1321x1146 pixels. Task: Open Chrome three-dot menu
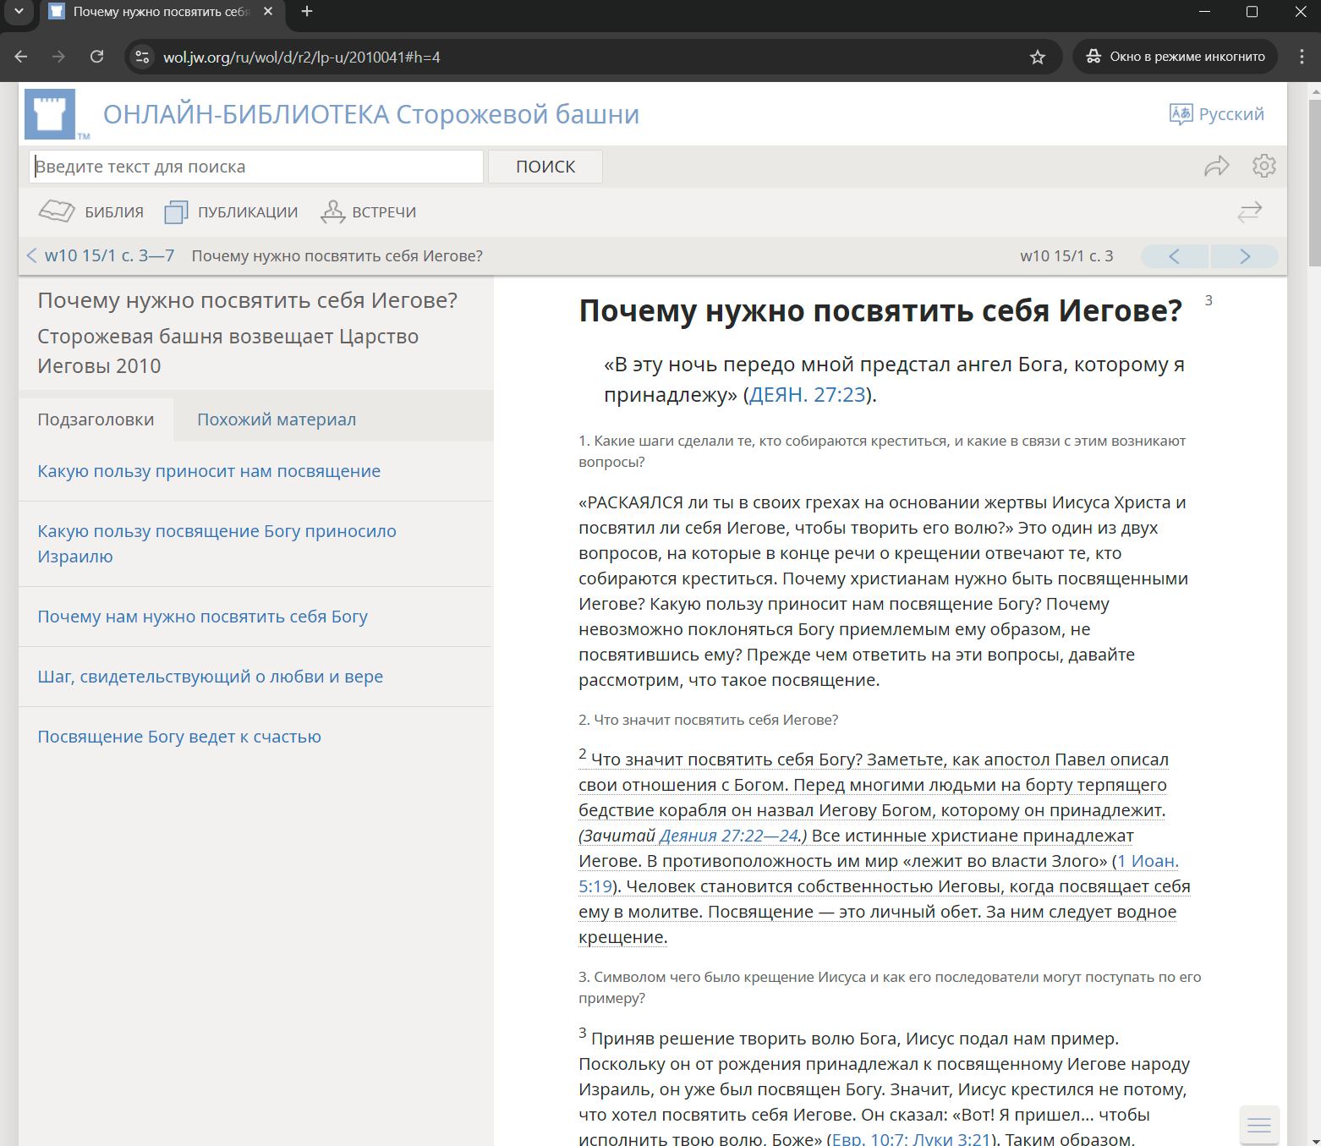click(x=1302, y=57)
